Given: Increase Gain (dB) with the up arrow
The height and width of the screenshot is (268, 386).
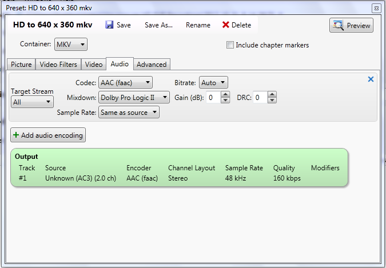Looking at the screenshot, I should click(x=225, y=94).
